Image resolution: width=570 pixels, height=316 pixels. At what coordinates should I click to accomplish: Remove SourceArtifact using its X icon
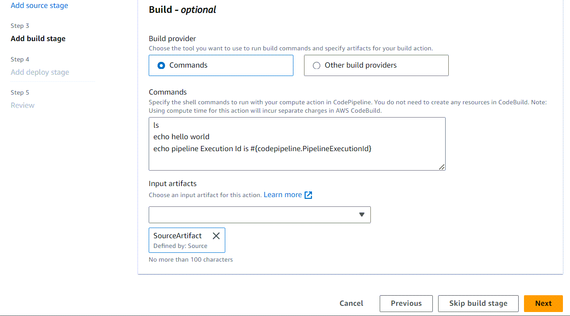coord(216,236)
